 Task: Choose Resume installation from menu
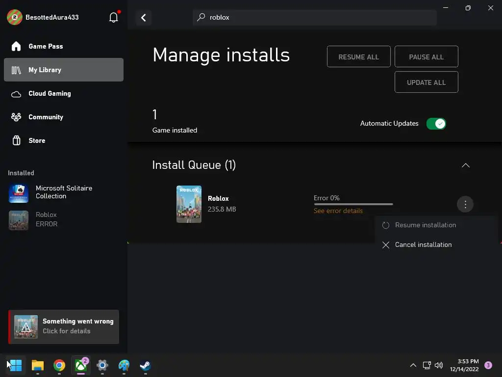[436, 225]
